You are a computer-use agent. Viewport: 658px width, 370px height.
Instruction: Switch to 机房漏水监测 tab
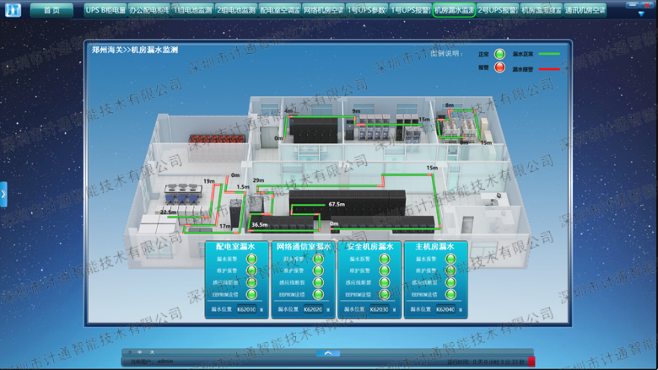tap(454, 10)
